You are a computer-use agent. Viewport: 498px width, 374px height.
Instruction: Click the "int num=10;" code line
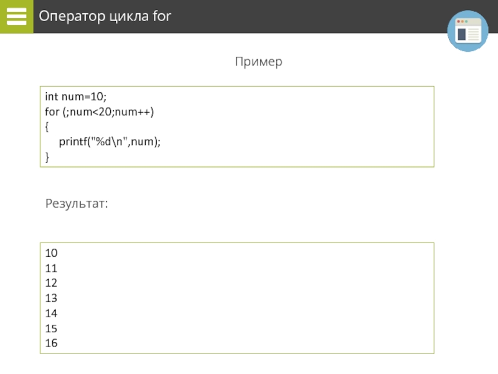[75, 97]
